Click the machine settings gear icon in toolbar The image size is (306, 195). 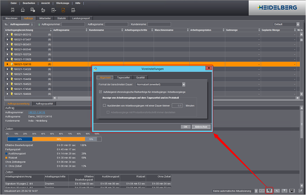33,10
